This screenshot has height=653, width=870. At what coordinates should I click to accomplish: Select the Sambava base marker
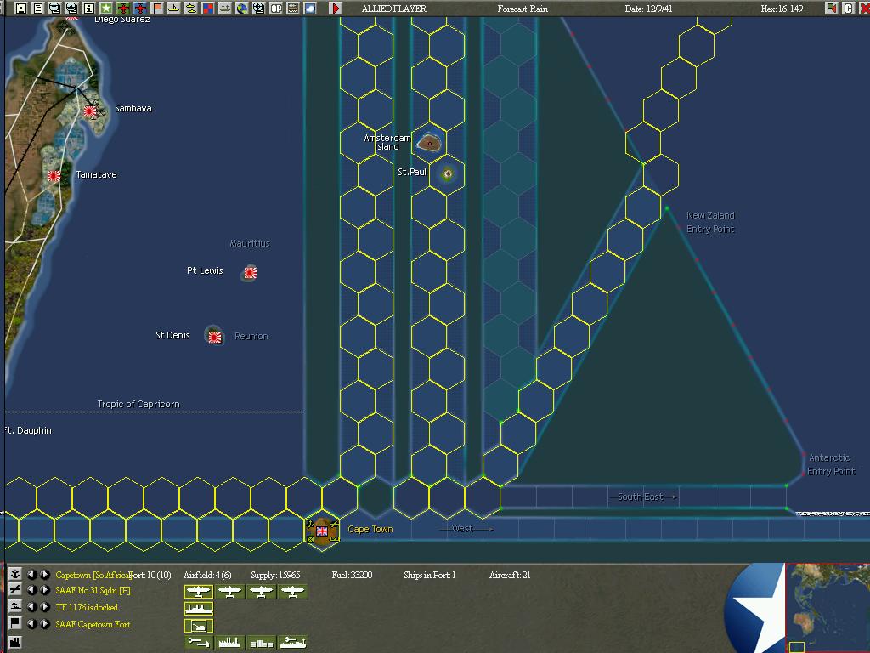(90, 111)
